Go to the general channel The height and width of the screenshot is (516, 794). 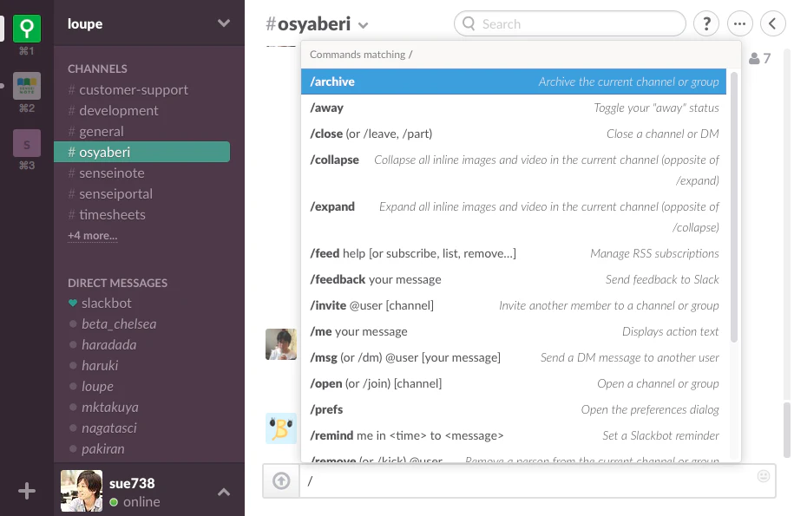click(x=141, y=132)
